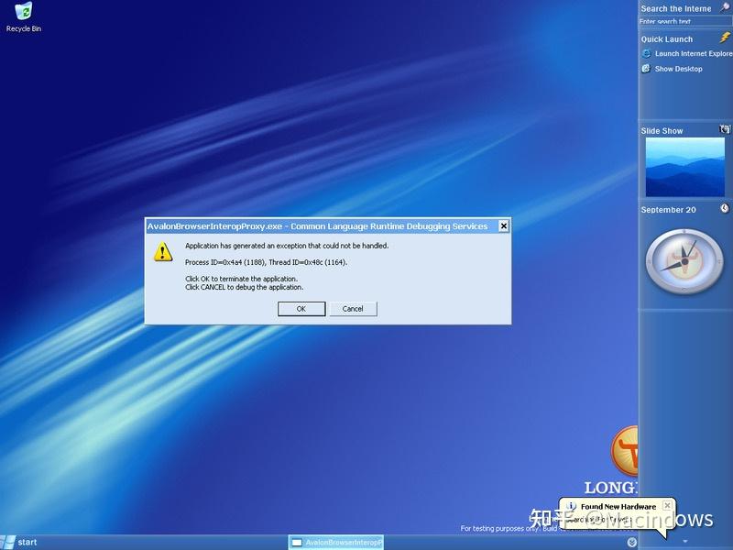Click the Slide Show panel icon
This screenshot has width=733, height=550.
722,130
